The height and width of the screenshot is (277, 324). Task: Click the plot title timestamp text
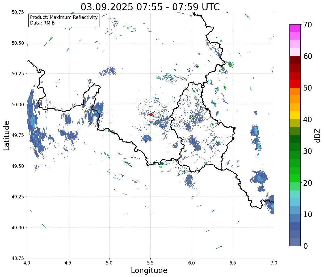pos(150,7)
